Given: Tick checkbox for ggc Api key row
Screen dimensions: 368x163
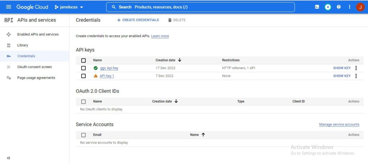Looking at the screenshot, I should tap(83, 68).
